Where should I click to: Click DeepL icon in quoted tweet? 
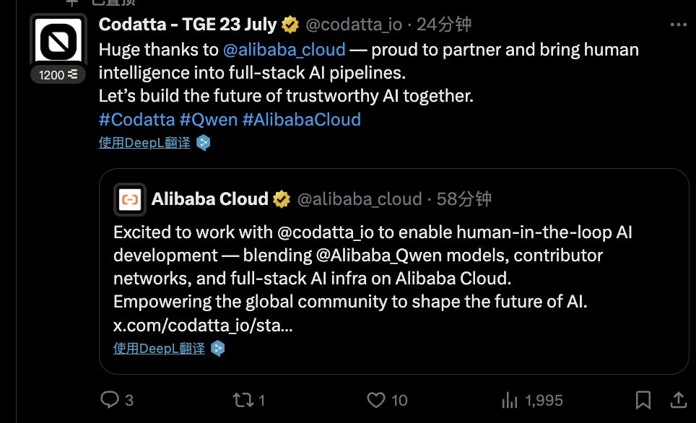click(x=217, y=349)
